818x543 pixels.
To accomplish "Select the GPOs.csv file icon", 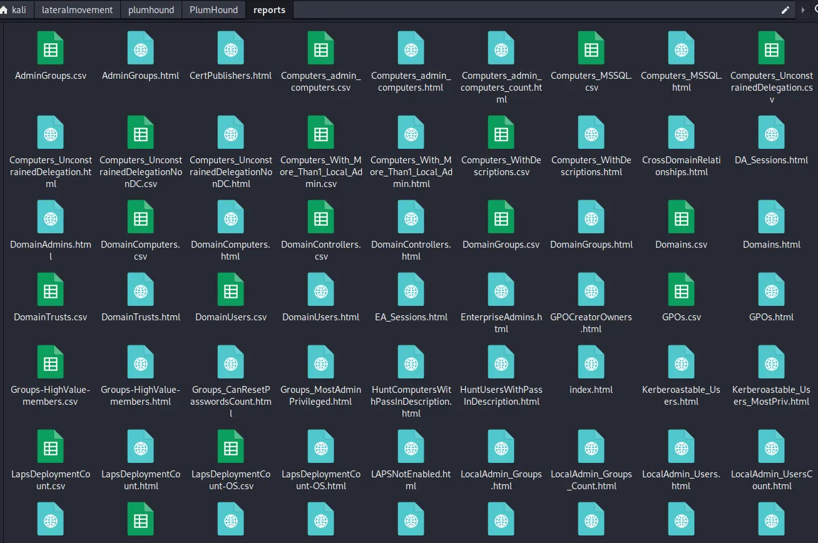I will point(681,290).
